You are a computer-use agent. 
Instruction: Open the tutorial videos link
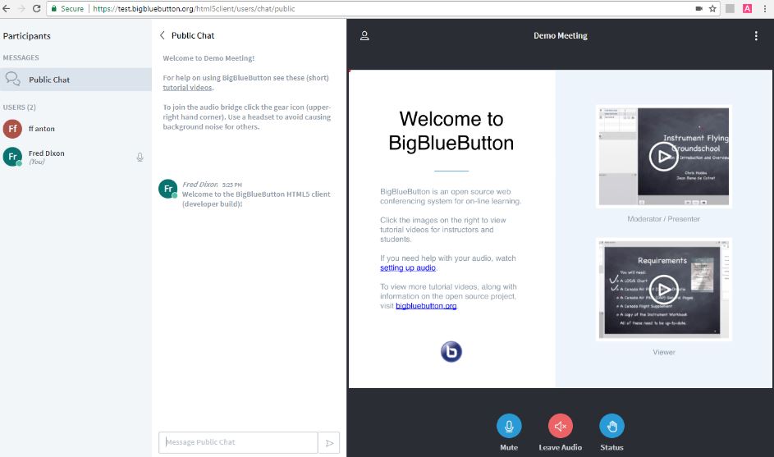[188, 87]
